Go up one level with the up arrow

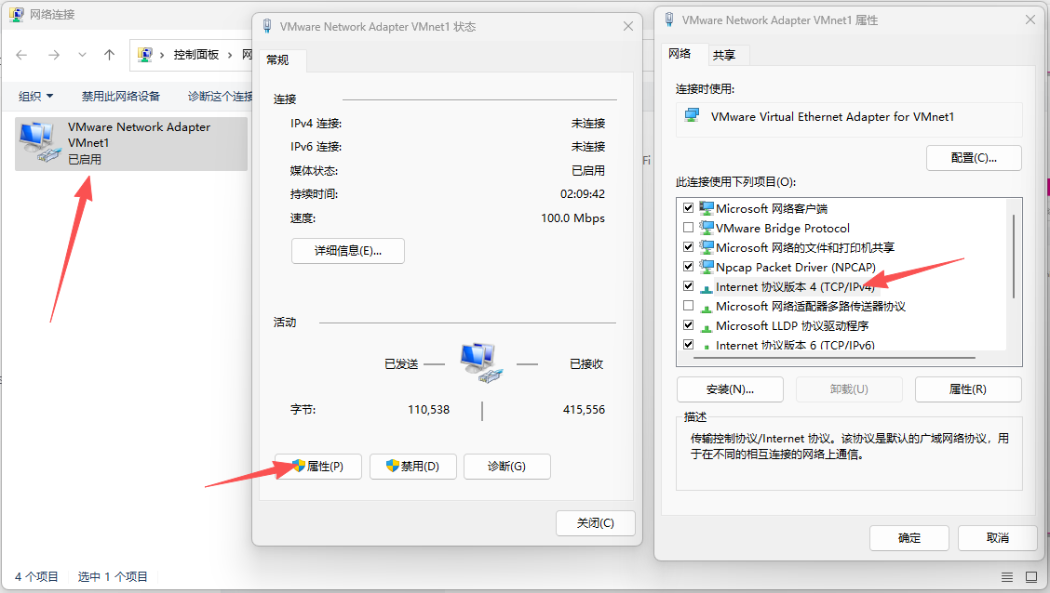tap(109, 55)
